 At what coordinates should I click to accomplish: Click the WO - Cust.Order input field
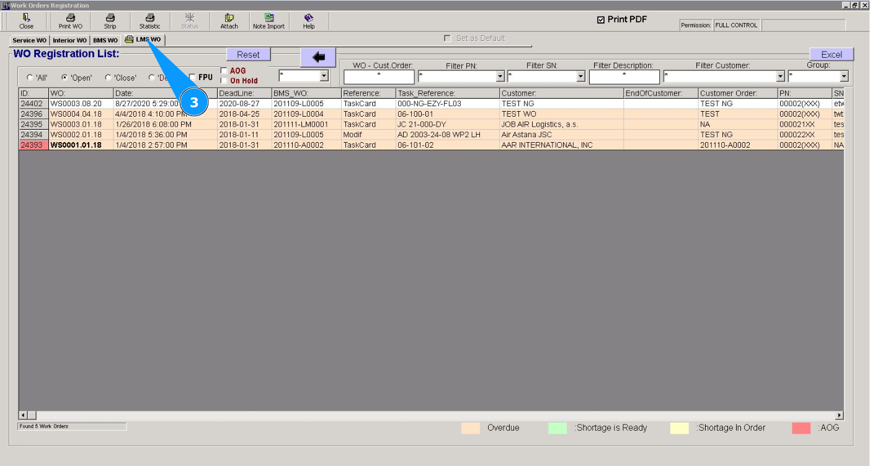pyautogui.click(x=379, y=77)
